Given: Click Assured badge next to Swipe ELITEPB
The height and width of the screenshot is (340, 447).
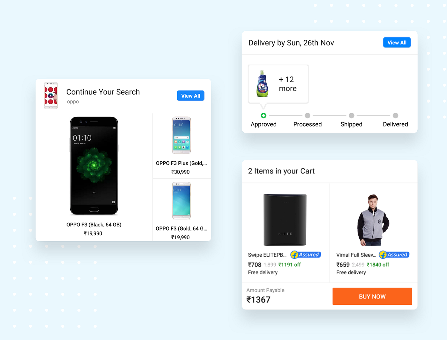Looking at the screenshot, I should tap(306, 255).
